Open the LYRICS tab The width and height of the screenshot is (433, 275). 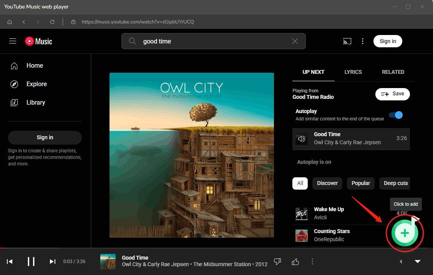pos(353,72)
